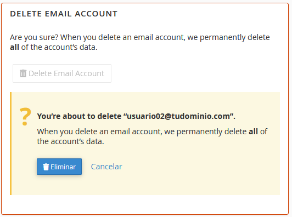The image size is (292, 217).
Task: Click the DELETE EMAIL ACCOUNT heading
Action: tap(64, 14)
